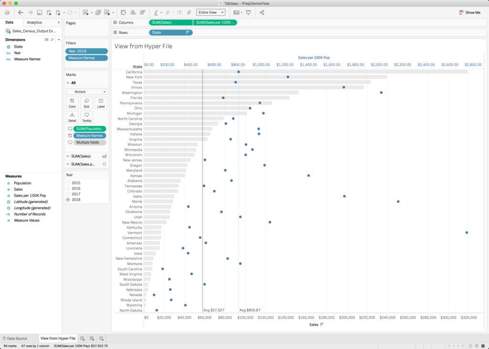Enter Presentation Mode from the toolbar
The height and width of the screenshot is (349, 489).
(248, 12)
